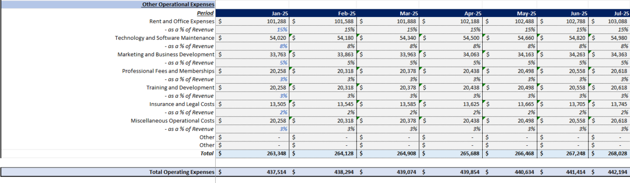Select Marketing value 34,363 for Jul-25
The width and height of the screenshot is (630, 183).
tap(609, 54)
